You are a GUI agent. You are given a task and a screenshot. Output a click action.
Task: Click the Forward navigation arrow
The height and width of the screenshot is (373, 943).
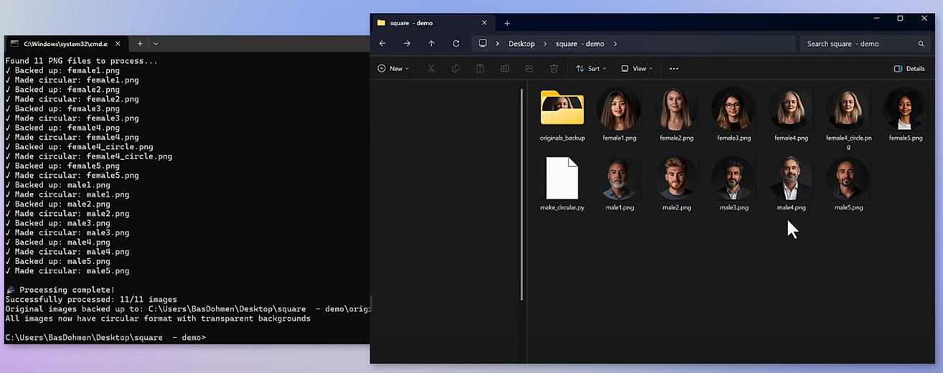407,44
